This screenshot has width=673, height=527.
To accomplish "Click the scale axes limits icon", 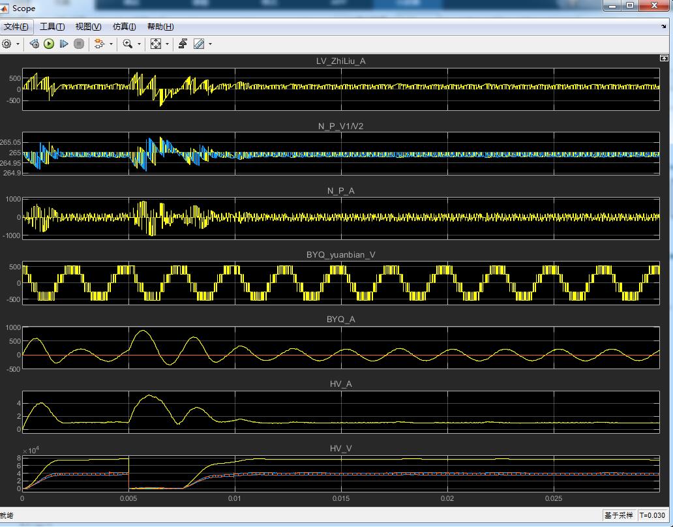I will point(156,44).
